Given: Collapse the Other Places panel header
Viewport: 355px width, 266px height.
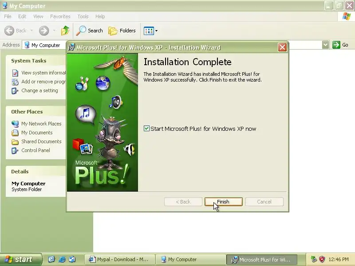Looking at the screenshot, I should click(36, 112).
